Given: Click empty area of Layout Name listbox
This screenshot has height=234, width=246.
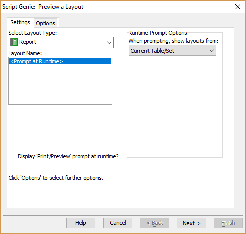Looking at the screenshot, I should [x=60, y=84].
